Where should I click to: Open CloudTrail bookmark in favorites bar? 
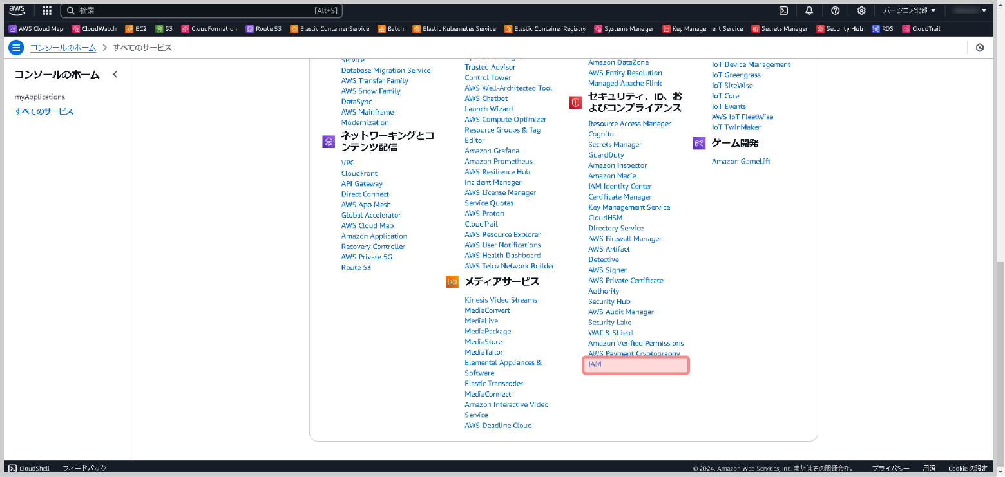tap(921, 29)
